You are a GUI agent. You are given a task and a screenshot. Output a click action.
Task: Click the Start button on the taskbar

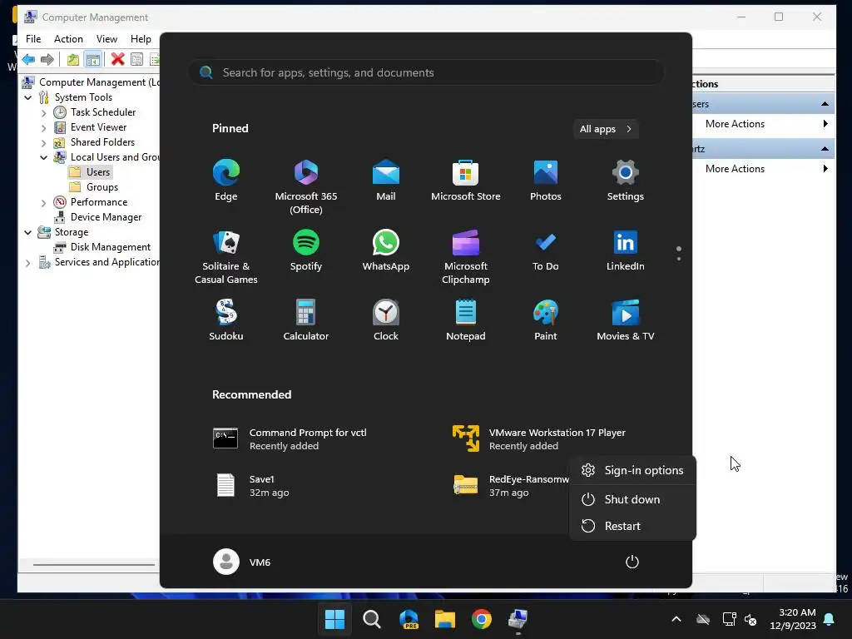[334, 618]
